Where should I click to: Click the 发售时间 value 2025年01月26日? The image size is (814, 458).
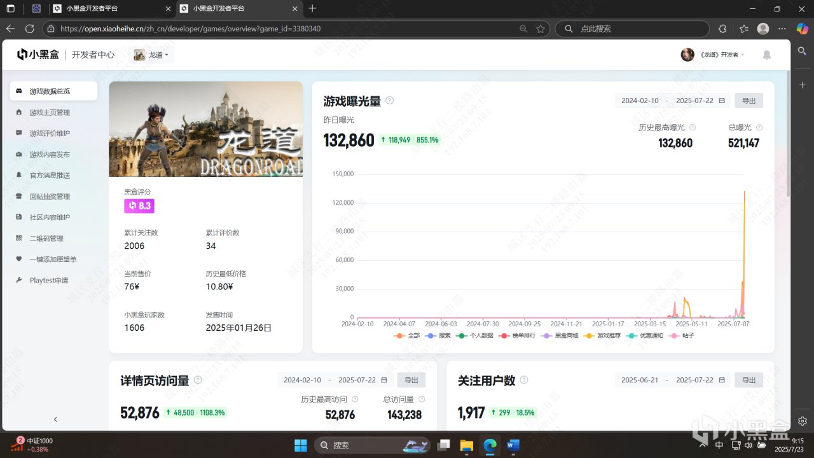pyautogui.click(x=238, y=328)
